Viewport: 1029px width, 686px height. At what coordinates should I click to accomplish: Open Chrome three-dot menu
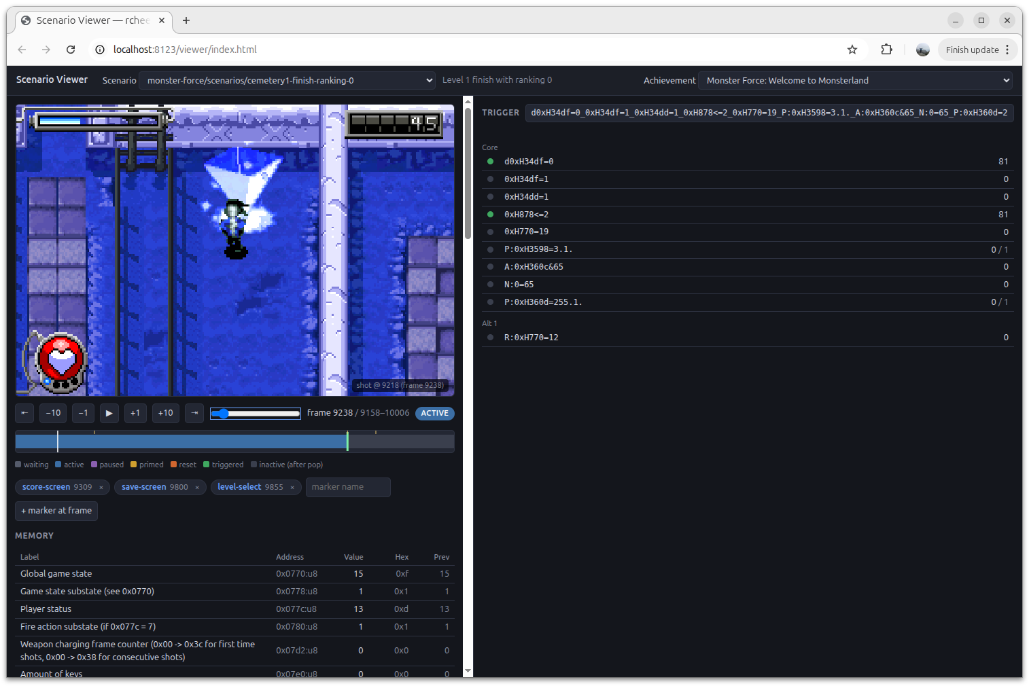[1008, 50]
